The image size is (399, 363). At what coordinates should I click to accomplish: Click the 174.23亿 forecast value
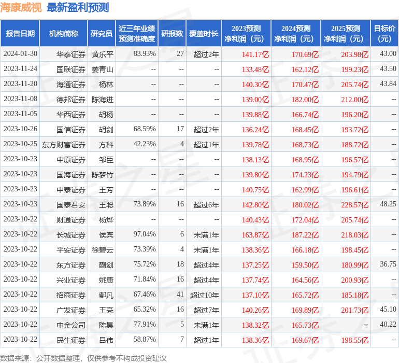pyautogui.click(x=305, y=174)
